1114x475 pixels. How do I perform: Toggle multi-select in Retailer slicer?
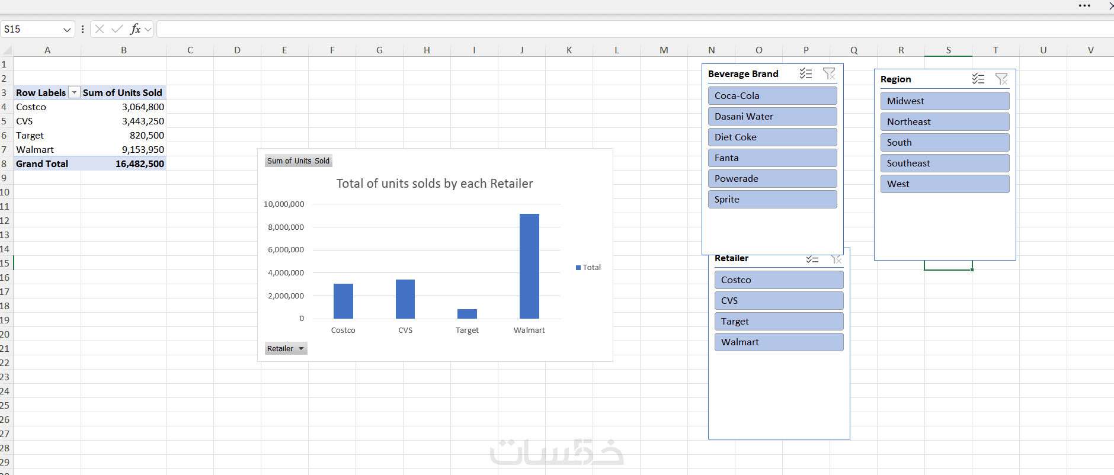pos(812,259)
